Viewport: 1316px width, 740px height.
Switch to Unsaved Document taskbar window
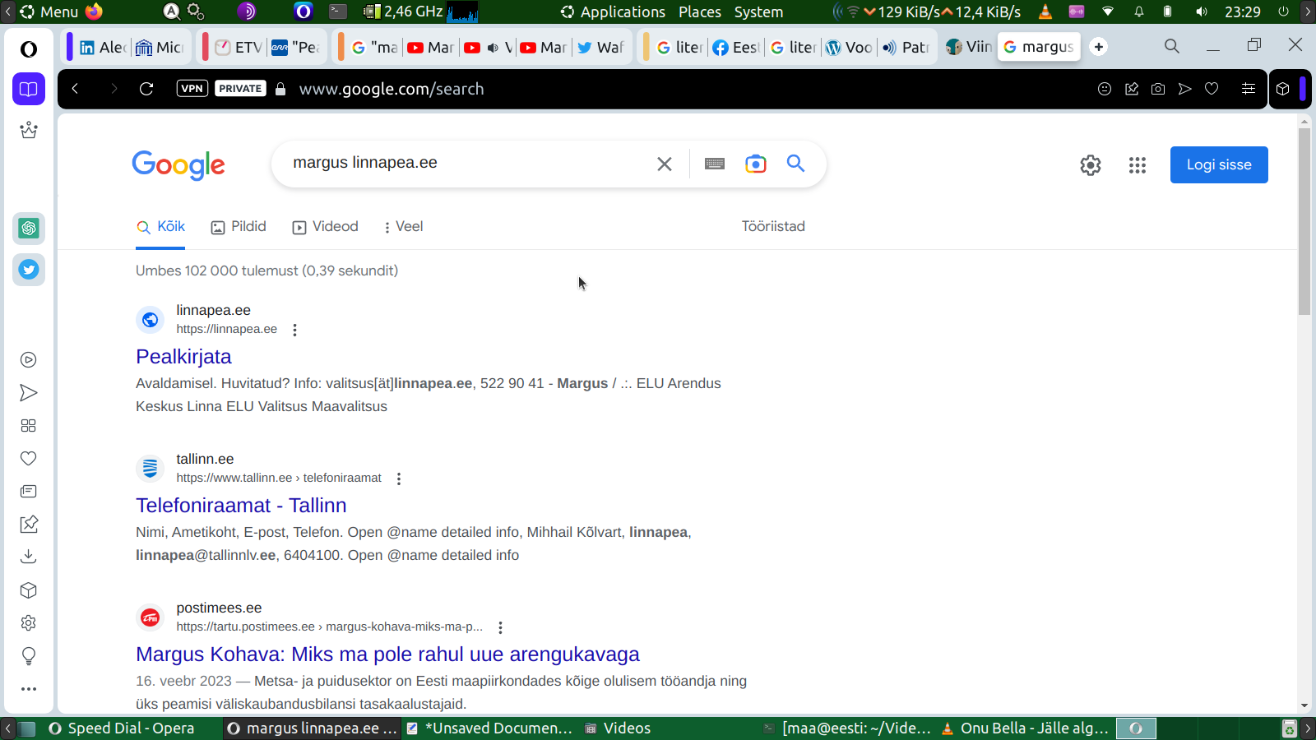490,728
